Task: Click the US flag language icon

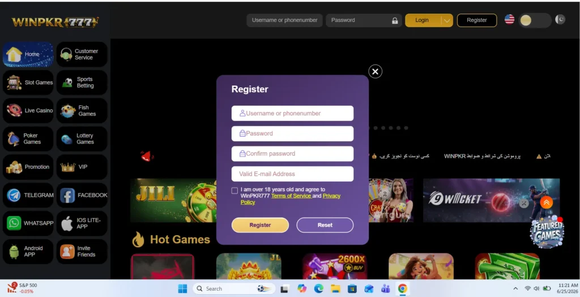Action: 509,20
